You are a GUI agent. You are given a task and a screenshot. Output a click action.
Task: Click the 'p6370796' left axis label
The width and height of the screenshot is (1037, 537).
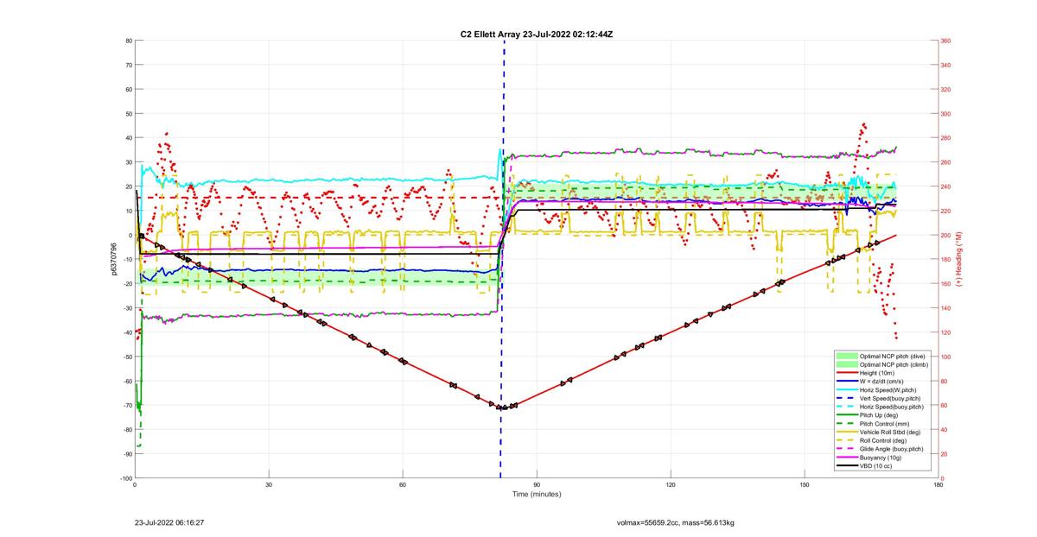point(113,259)
